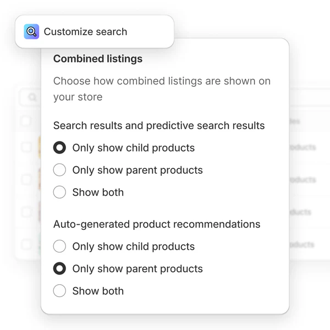Click the fourth product row thumbnail
This screenshot has height=330, width=330.
point(39,244)
